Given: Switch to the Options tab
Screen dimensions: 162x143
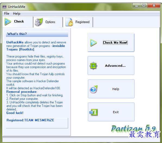Looking at the screenshot, I should (x=48, y=22).
